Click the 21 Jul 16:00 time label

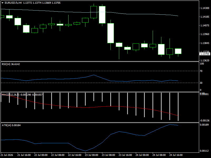tap(24, 155)
